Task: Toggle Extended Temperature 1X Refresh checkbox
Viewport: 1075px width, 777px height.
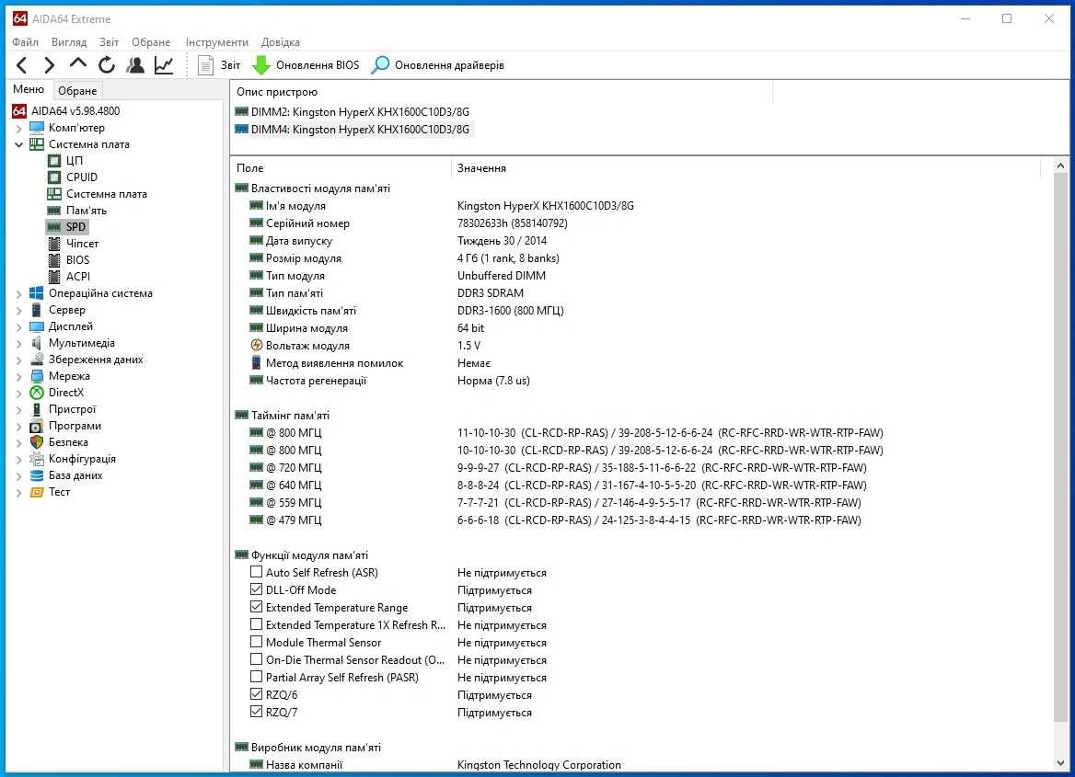Action: 256,624
